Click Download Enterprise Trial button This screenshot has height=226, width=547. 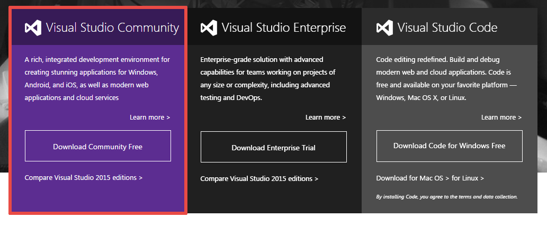click(274, 147)
